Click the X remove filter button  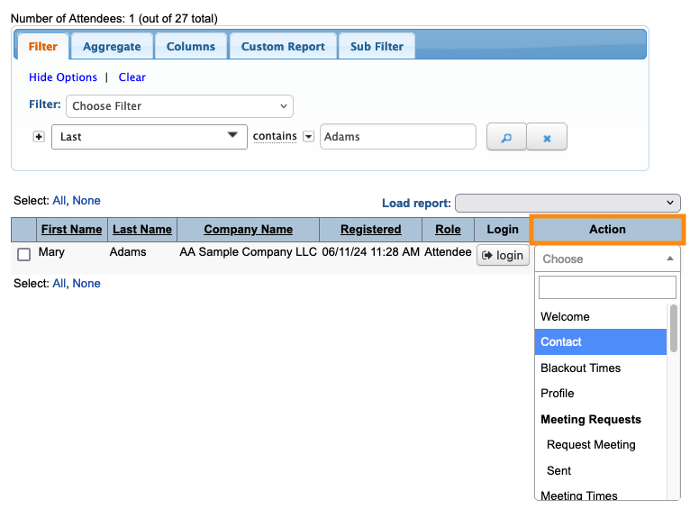547,138
